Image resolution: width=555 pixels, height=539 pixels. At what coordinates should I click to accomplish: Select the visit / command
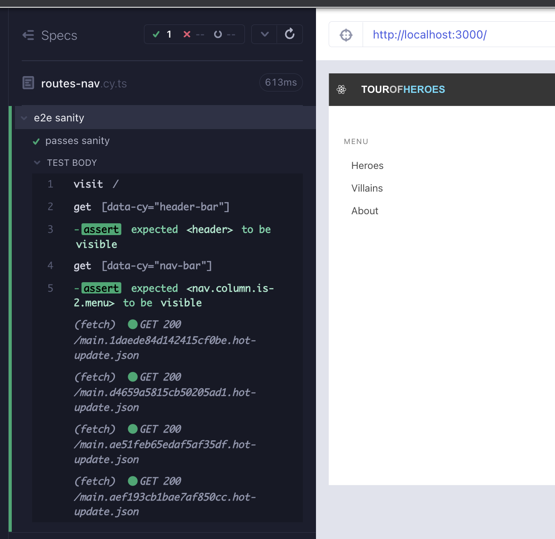(x=167, y=184)
